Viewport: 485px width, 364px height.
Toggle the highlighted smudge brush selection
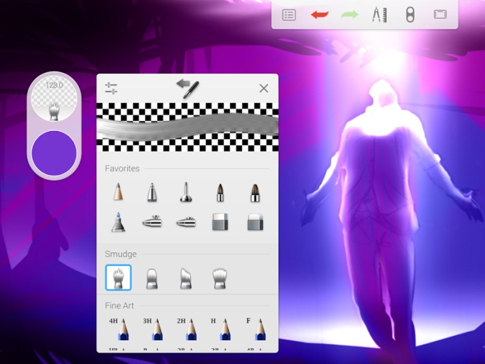[118, 277]
